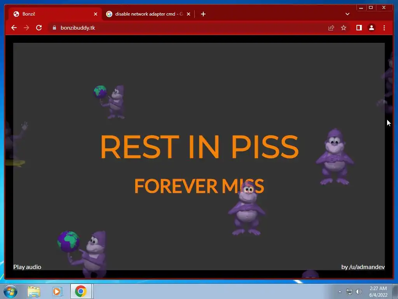The width and height of the screenshot is (398, 299).
Task: Click the forward navigation arrow
Action: pos(26,28)
